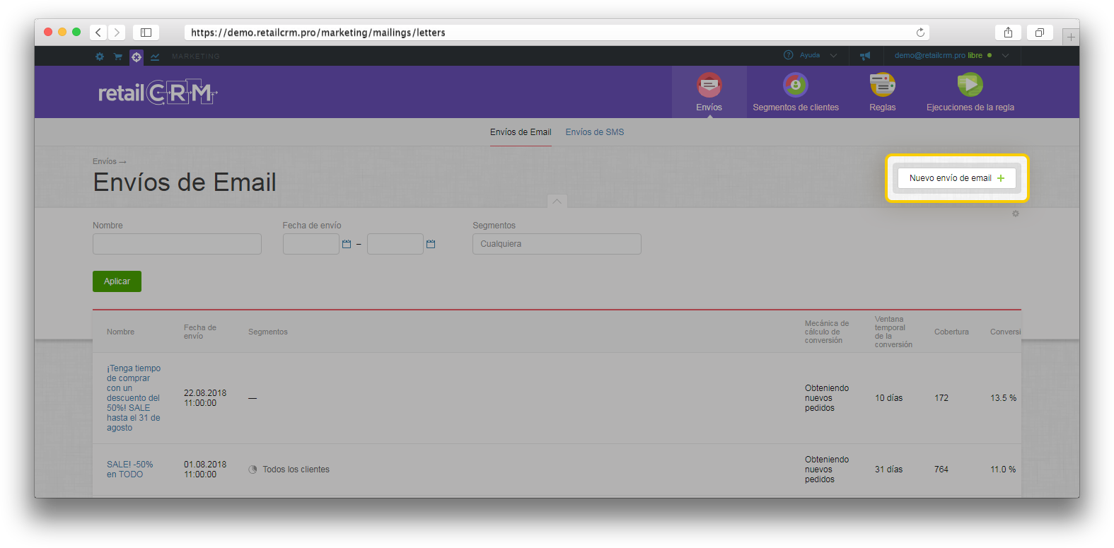Open the Segmentos de clientes icon

point(796,85)
